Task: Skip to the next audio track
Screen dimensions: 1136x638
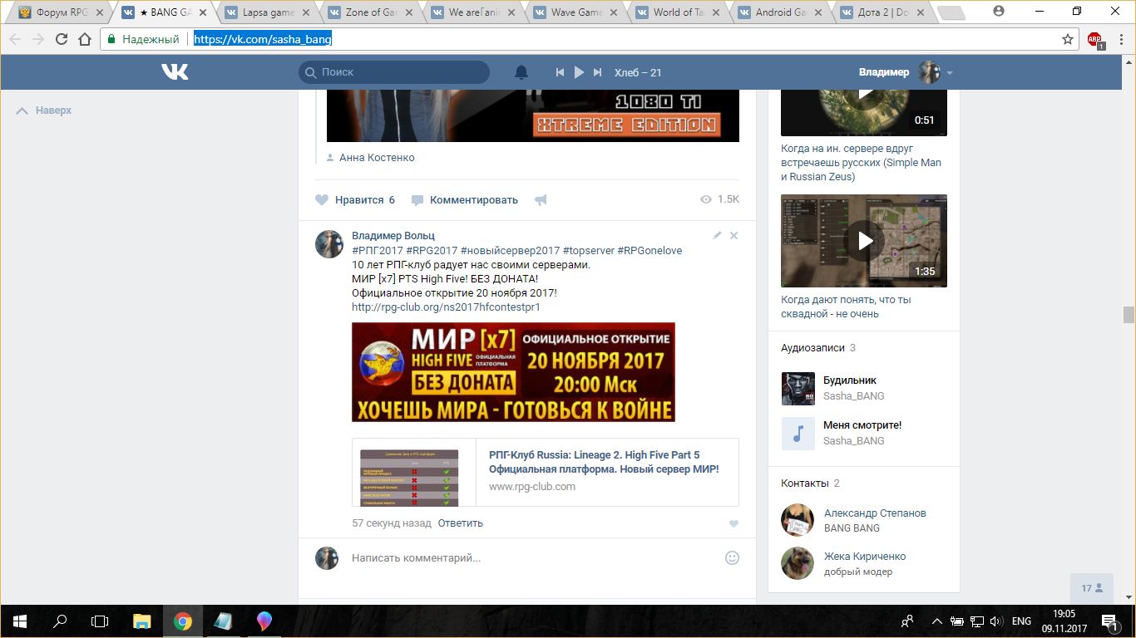Action: point(597,72)
